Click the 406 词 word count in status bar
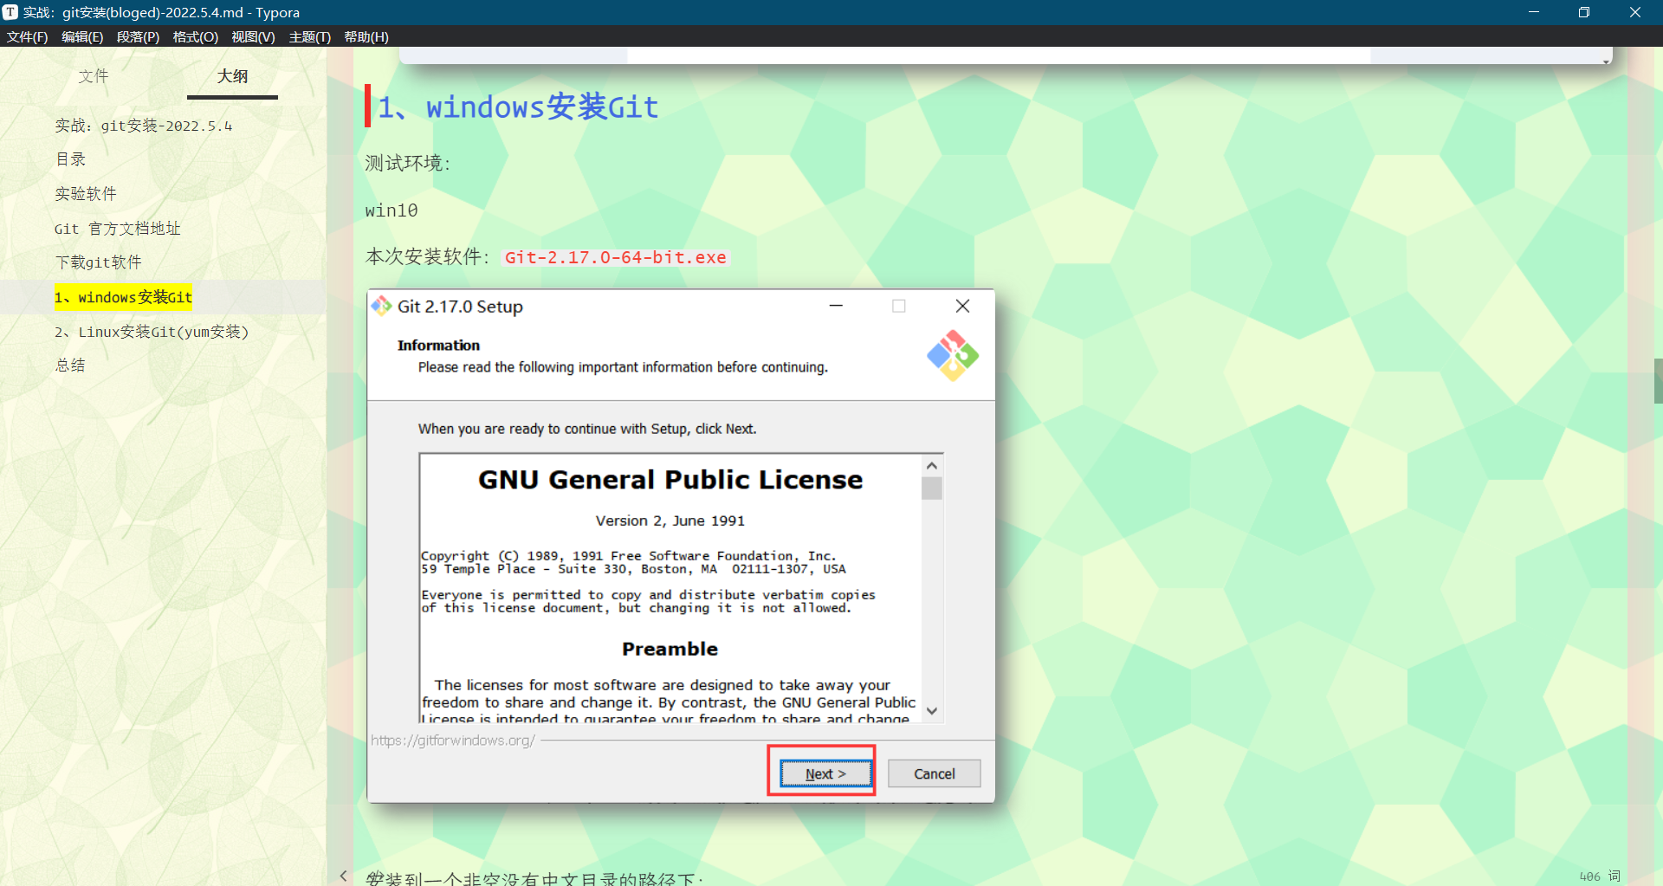The image size is (1663, 886). [1599, 876]
